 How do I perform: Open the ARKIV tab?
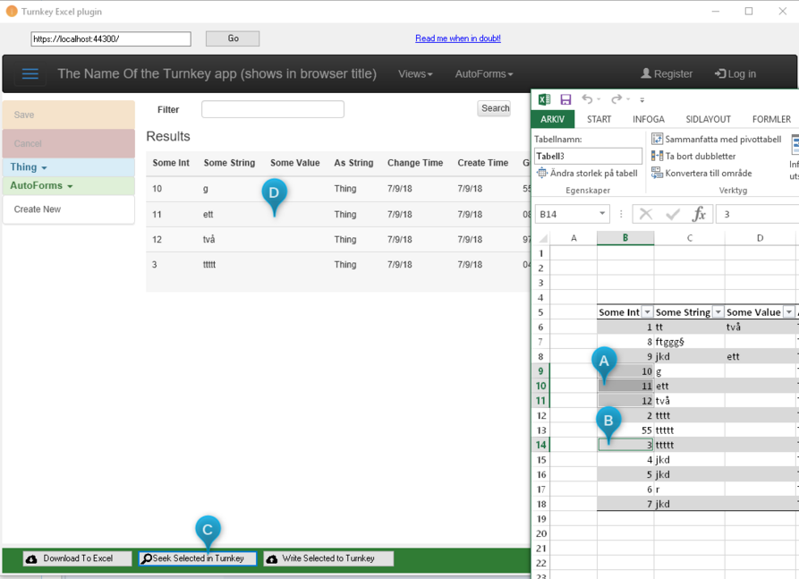(552, 119)
